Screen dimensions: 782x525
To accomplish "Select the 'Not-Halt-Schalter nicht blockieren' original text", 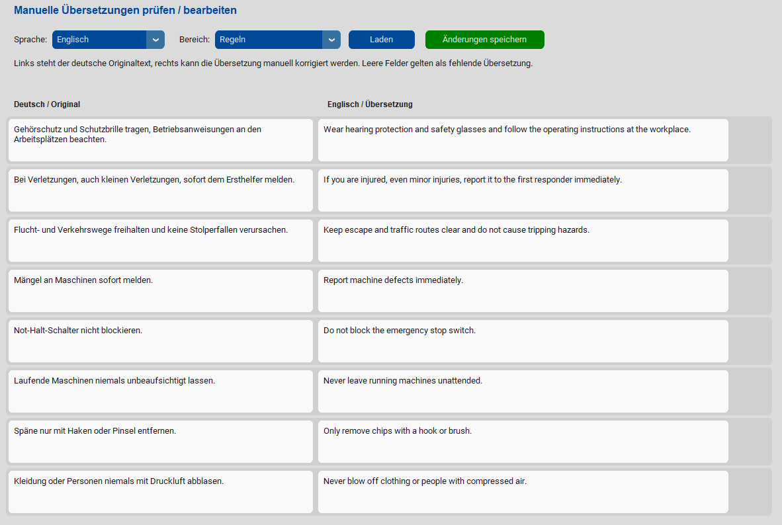I will pyautogui.click(x=160, y=341).
